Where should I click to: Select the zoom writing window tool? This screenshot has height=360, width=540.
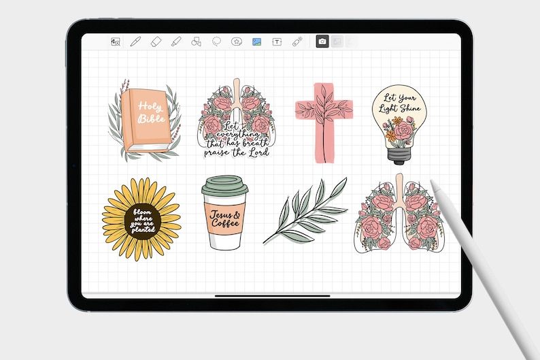click(116, 42)
